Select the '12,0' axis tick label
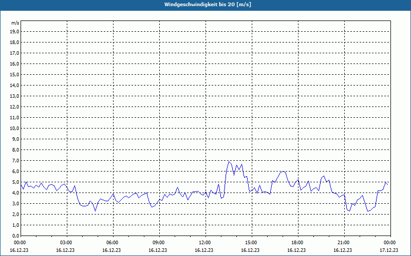Screen dimensions: 411x256 (15, 107)
